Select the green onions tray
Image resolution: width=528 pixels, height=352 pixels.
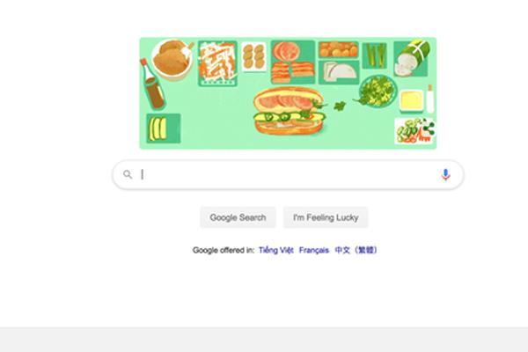(x=375, y=56)
